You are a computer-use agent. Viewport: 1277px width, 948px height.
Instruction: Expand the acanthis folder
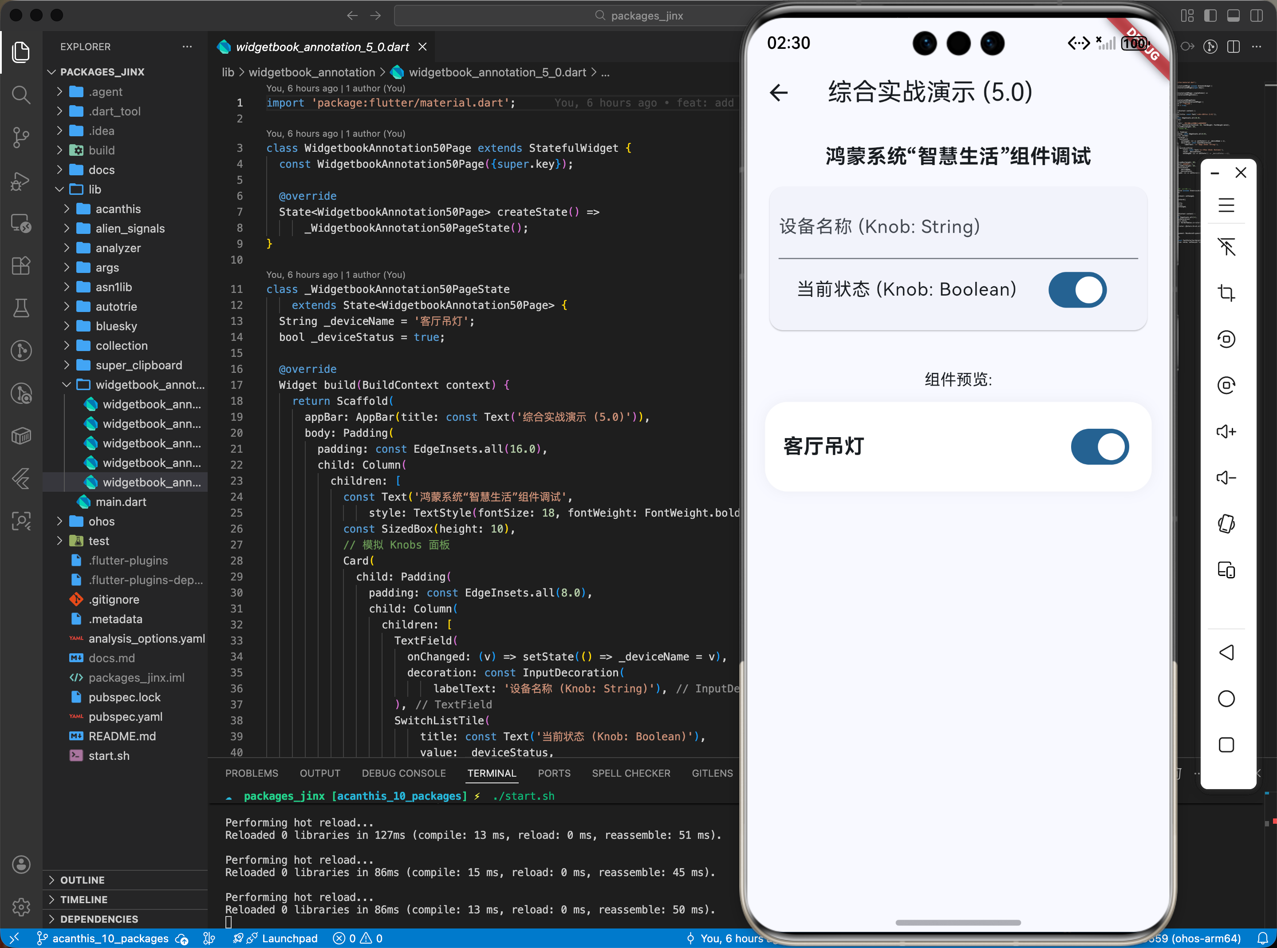[x=118, y=209]
